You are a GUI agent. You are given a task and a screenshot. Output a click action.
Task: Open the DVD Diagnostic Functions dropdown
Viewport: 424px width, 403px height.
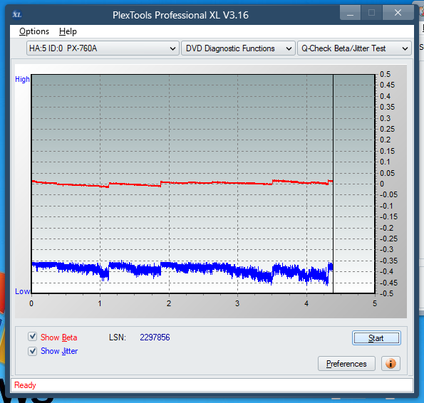click(x=238, y=48)
